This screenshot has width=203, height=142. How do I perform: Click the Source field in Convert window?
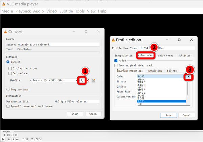[59, 45]
